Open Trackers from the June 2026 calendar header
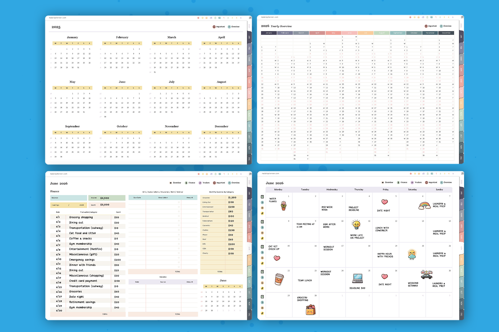The height and width of the screenshot is (332, 499). pos(412,182)
